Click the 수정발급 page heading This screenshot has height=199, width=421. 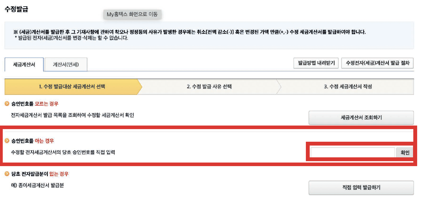point(16,9)
